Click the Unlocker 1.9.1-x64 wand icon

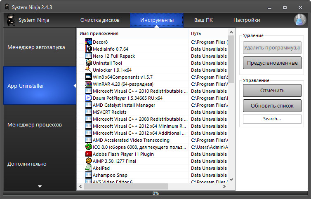tap(88, 70)
